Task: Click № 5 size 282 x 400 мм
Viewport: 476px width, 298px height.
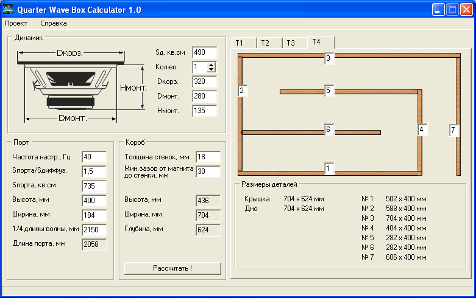Action: point(406,238)
